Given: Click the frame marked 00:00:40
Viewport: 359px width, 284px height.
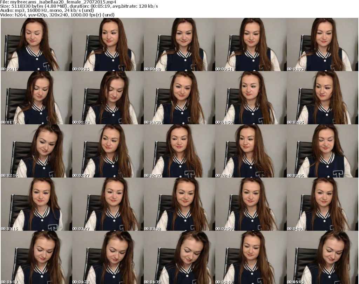Looking at the screenshot, I should pos(179,44).
